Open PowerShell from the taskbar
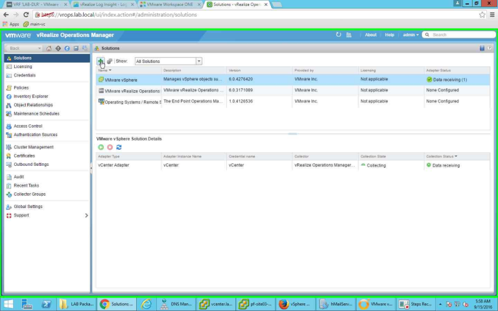This screenshot has width=498, height=311. click(47, 304)
